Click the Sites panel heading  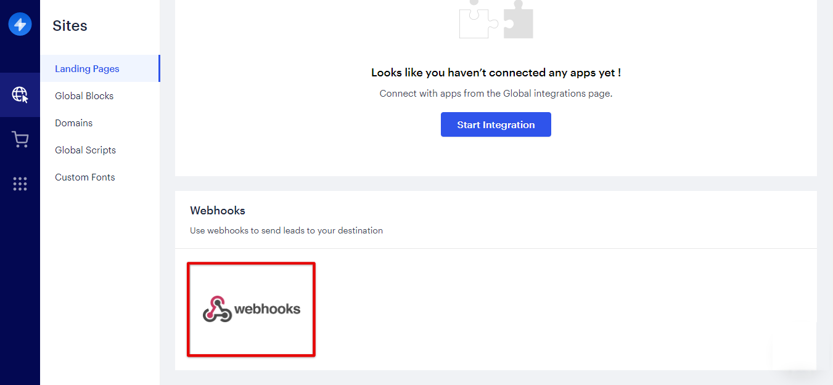tap(70, 26)
